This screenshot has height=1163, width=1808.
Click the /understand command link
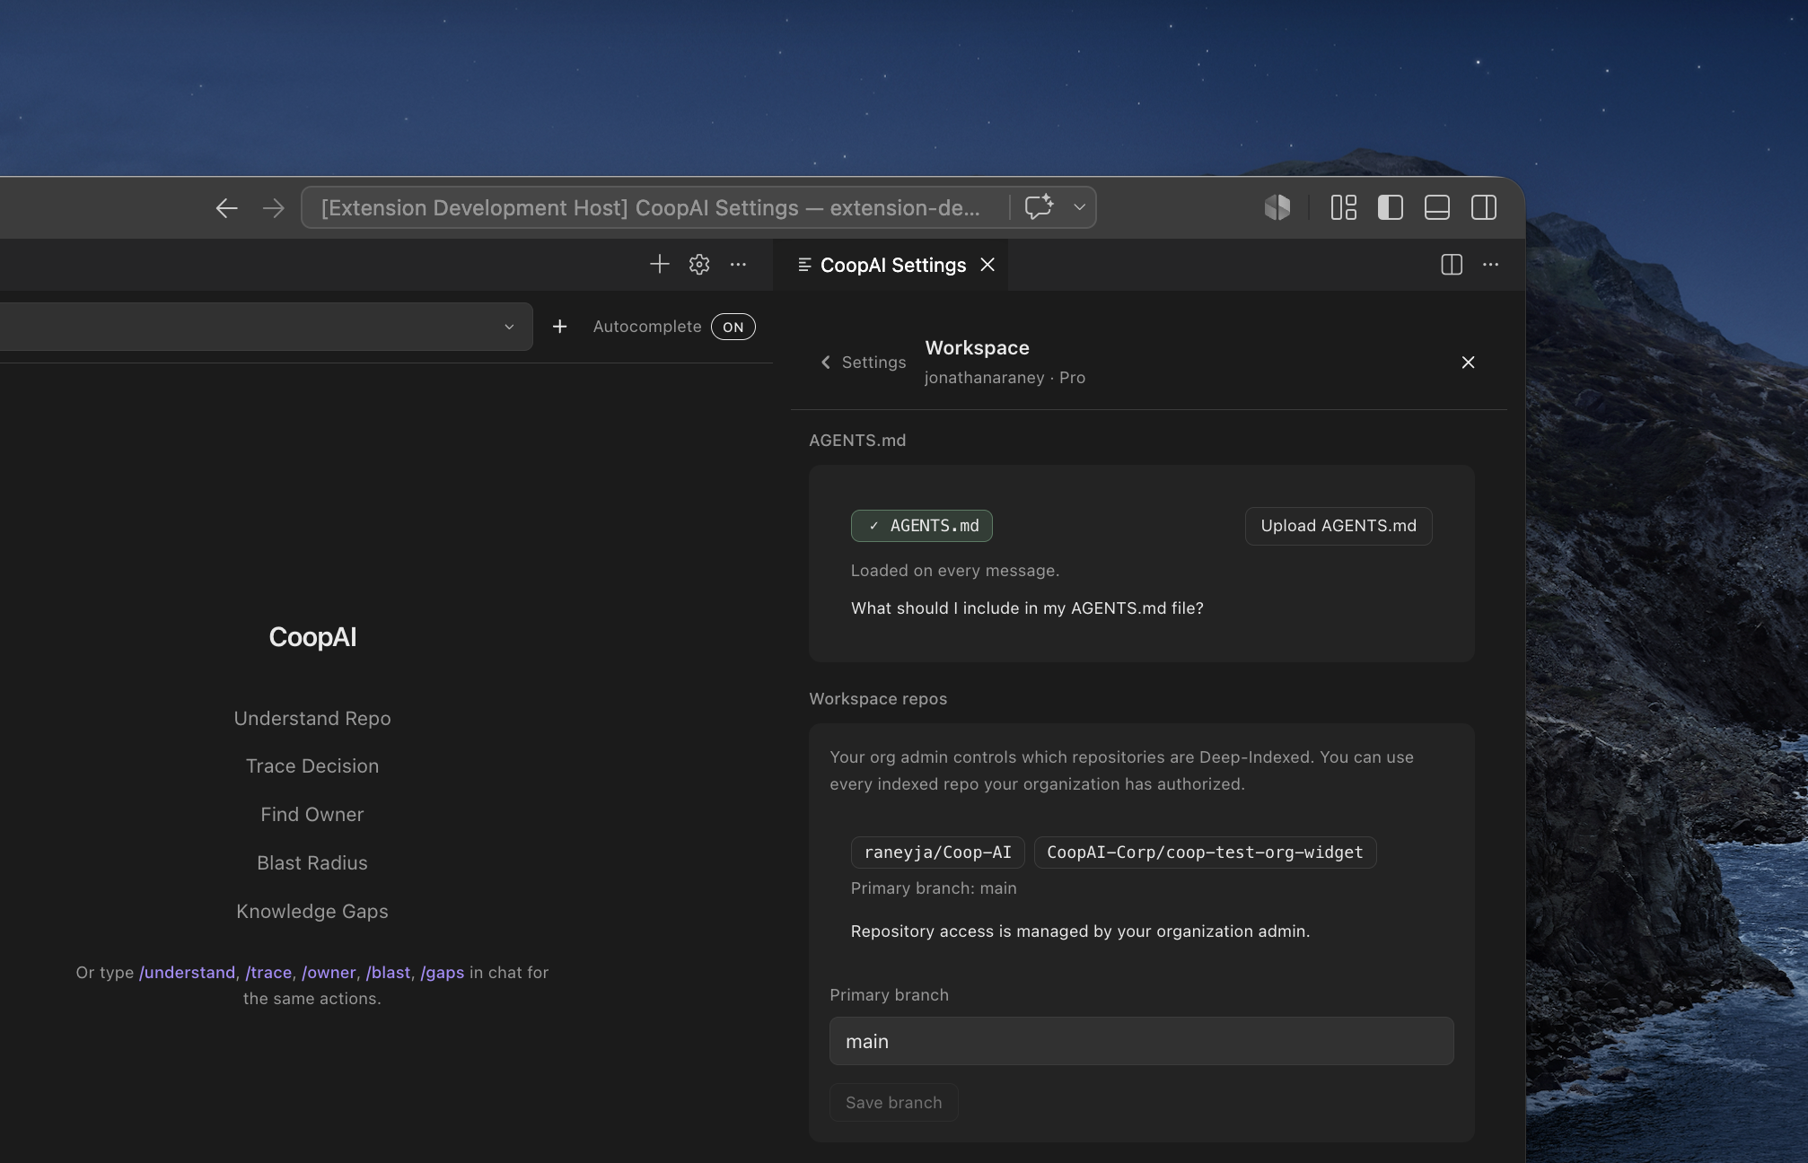click(x=187, y=972)
